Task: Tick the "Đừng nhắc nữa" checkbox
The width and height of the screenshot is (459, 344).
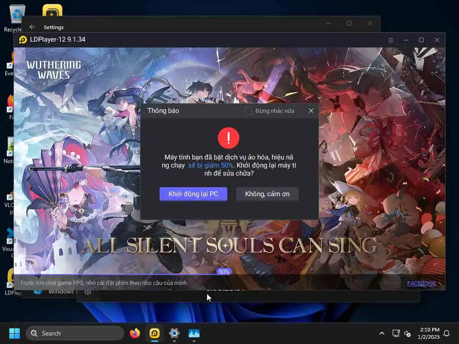Action: pyautogui.click(x=248, y=111)
